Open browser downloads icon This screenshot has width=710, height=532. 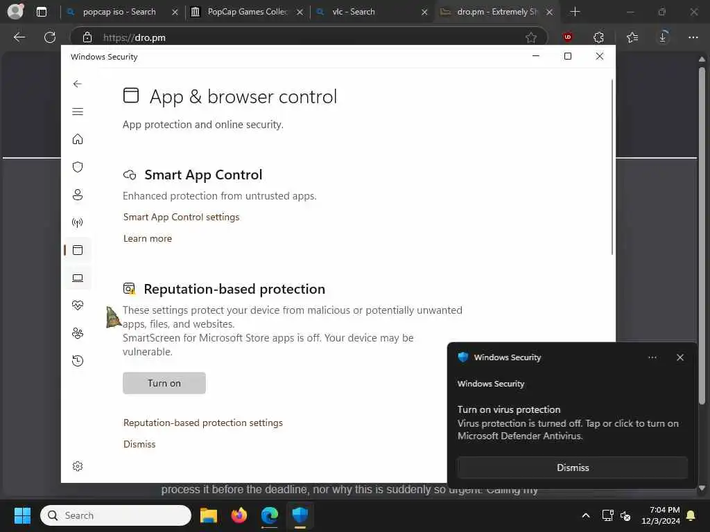point(663,37)
